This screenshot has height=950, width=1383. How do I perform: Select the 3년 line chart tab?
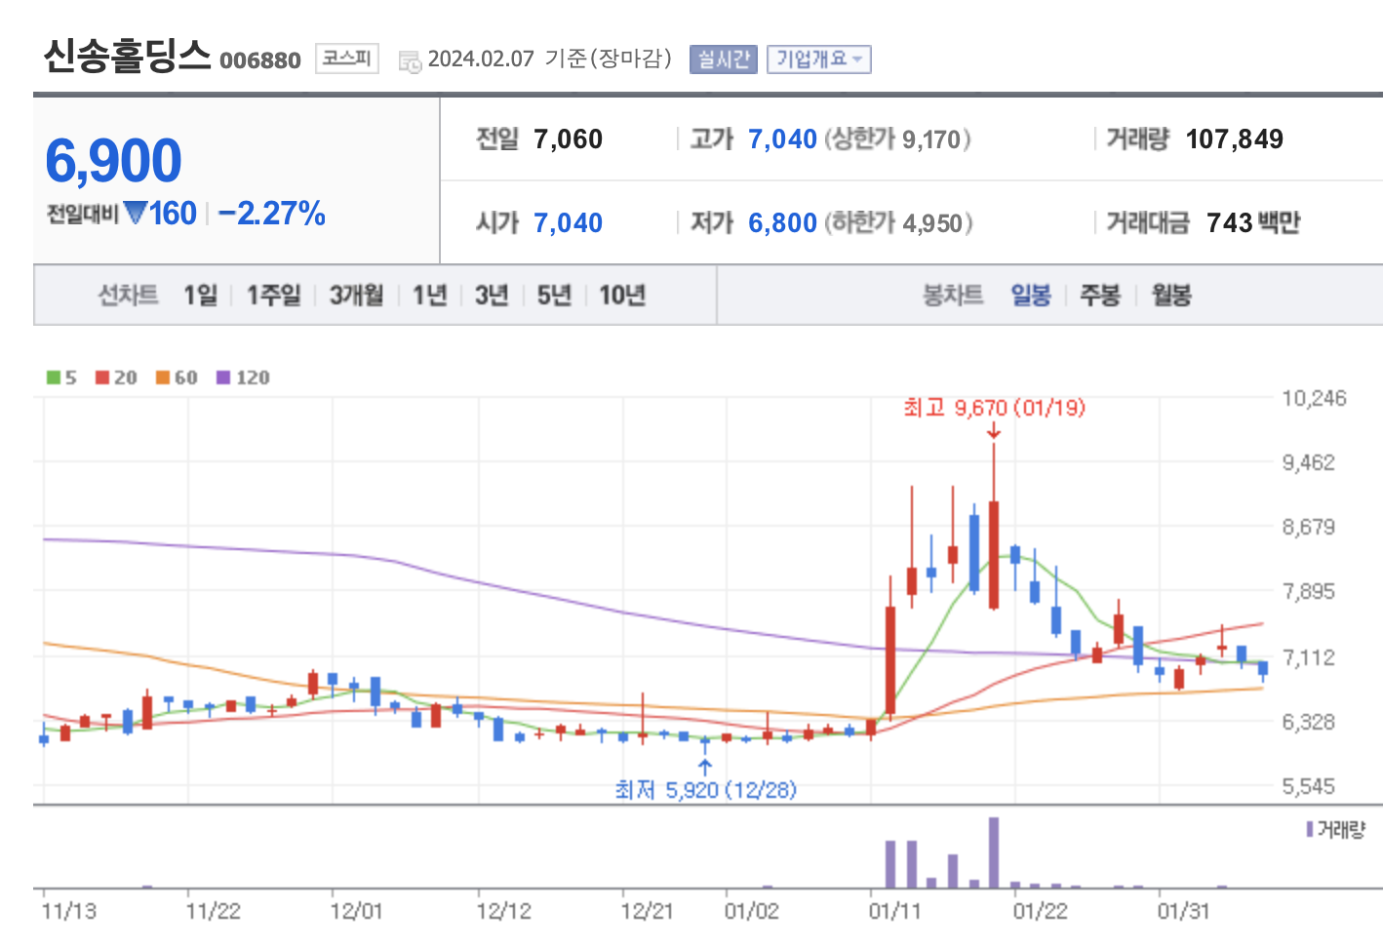tap(492, 295)
